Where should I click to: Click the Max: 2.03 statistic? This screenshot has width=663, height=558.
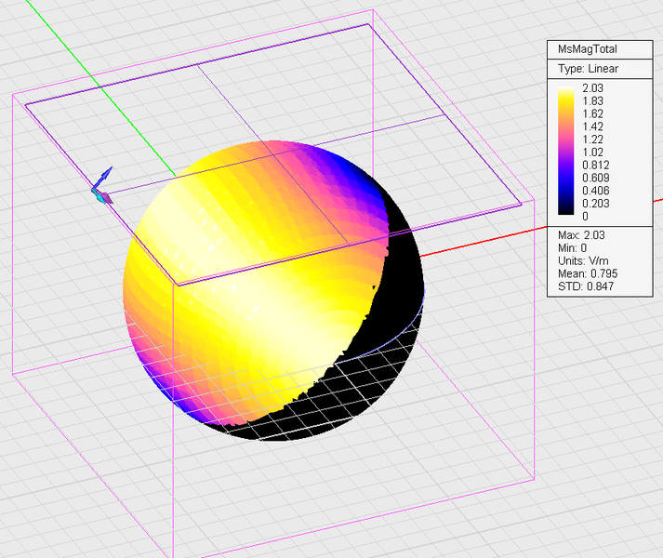582,233
